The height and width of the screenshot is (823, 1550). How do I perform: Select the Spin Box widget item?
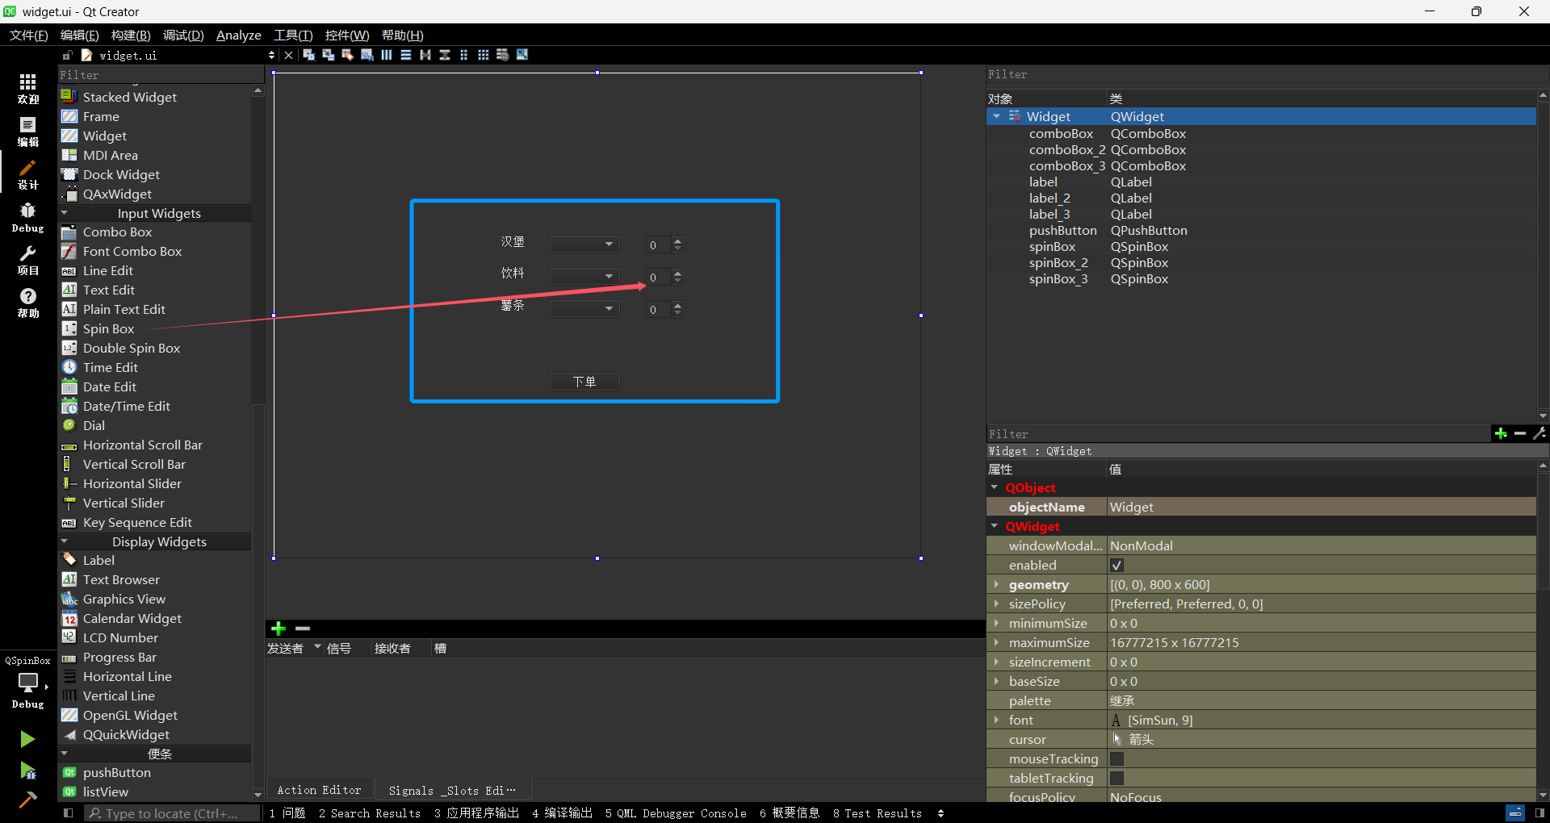(x=108, y=328)
